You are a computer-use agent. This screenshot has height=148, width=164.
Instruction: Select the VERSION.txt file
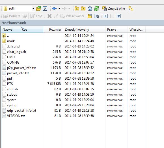73,116
